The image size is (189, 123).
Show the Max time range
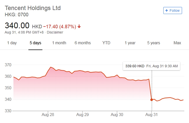pyautogui.click(x=177, y=43)
